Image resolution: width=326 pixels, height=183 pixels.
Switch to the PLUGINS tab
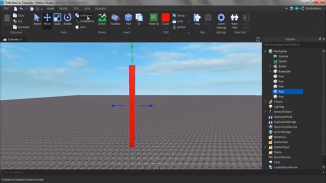click(100, 9)
